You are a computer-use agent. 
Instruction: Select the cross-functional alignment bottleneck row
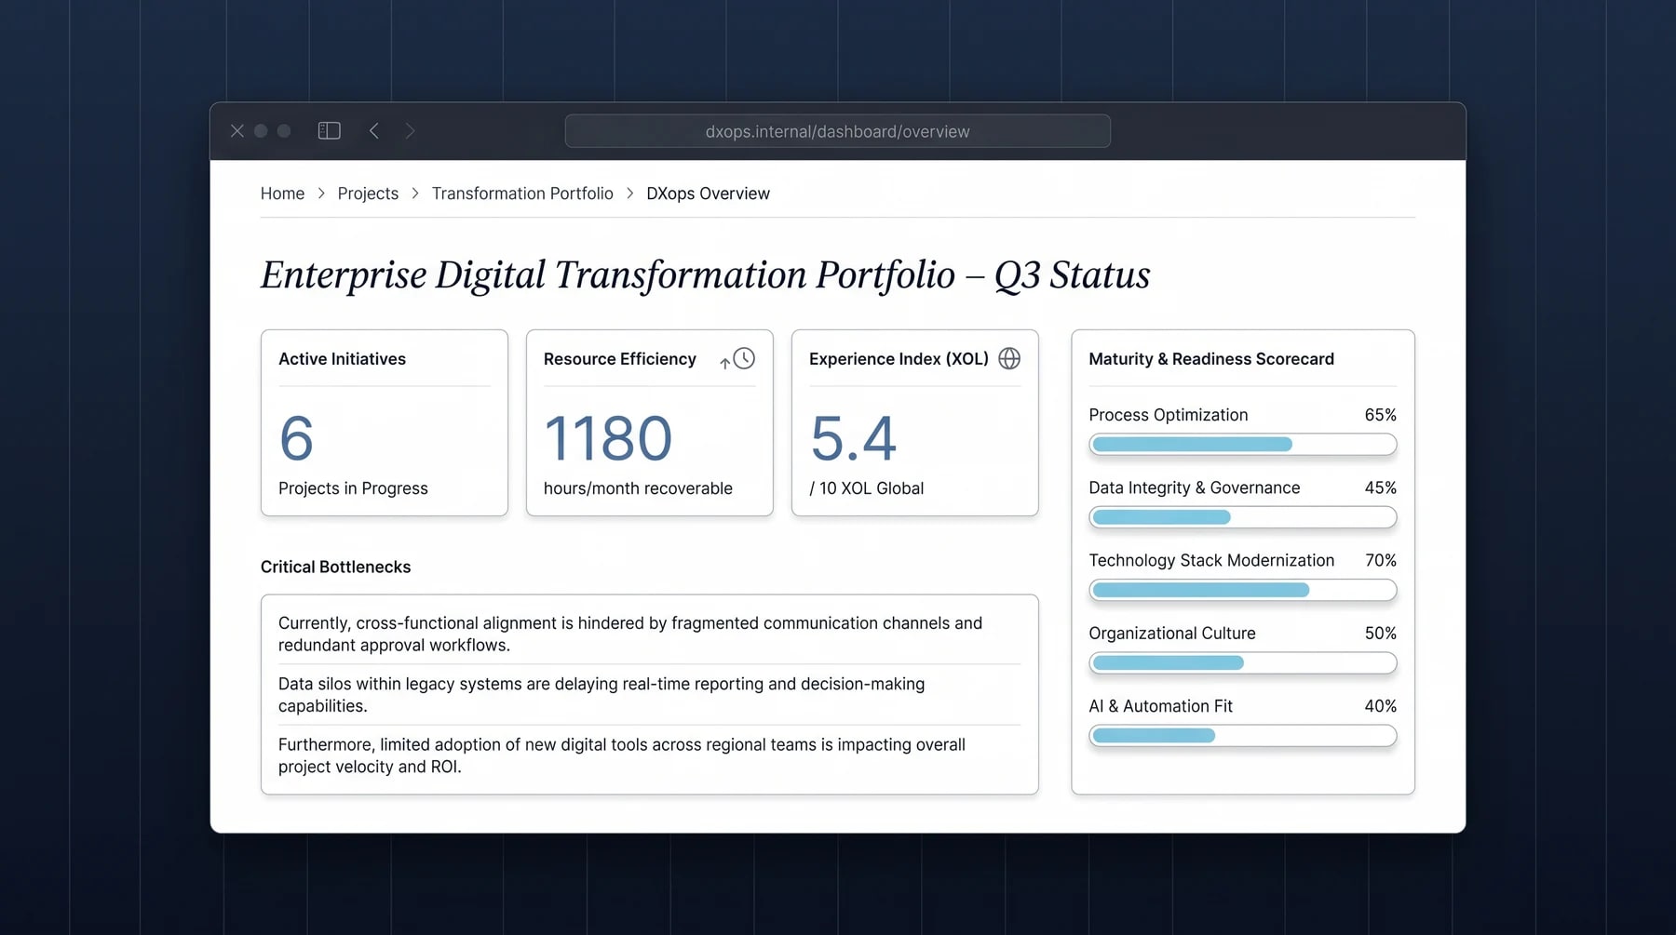pyautogui.click(x=649, y=634)
